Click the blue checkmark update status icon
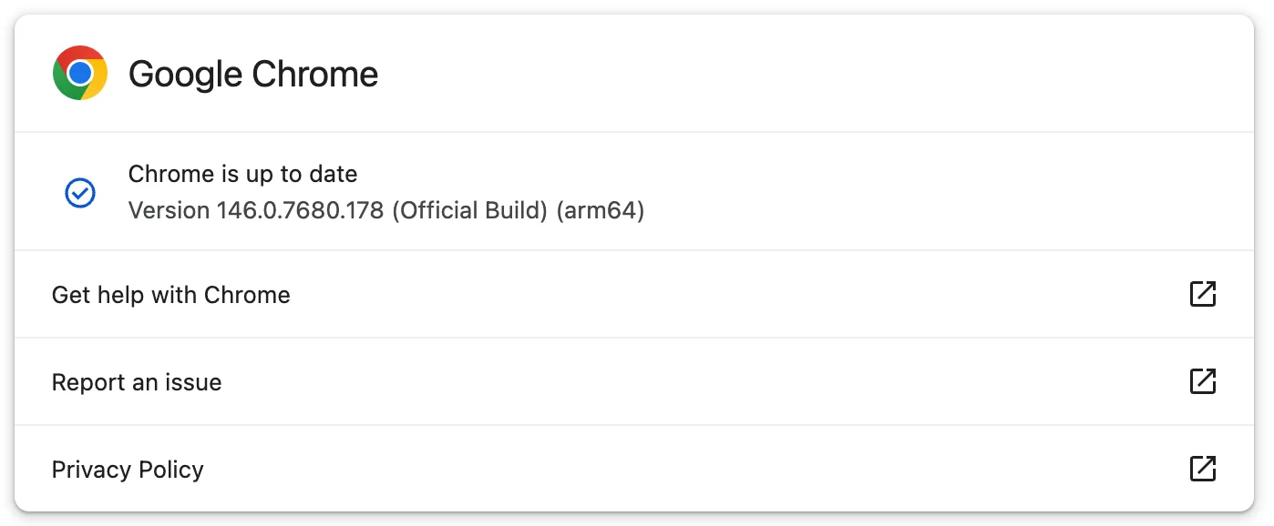Viewport: 1274px width, 526px height. click(x=80, y=193)
